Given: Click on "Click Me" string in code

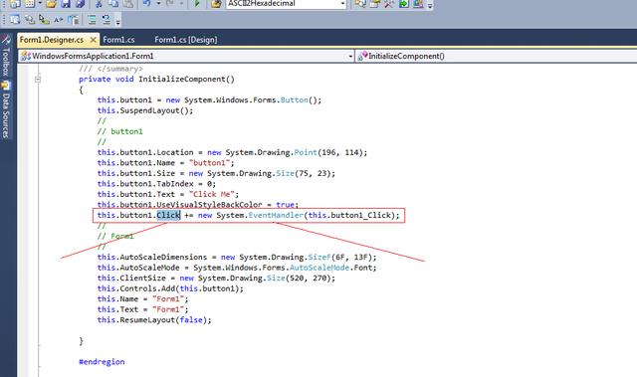Looking at the screenshot, I should point(212,194).
